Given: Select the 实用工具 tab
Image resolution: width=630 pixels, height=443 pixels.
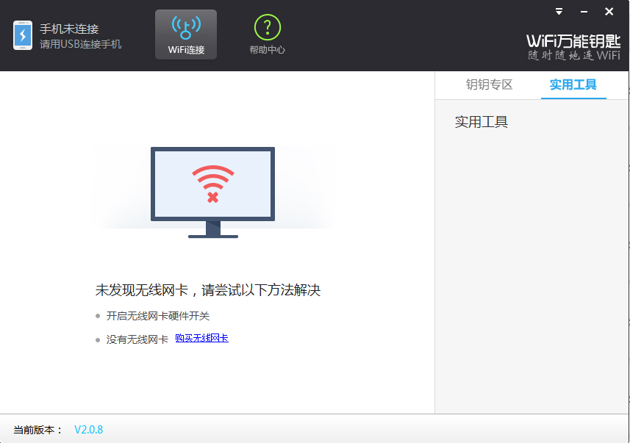Looking at the screenshot, I should pyautogui.click(x=573, y=84).
